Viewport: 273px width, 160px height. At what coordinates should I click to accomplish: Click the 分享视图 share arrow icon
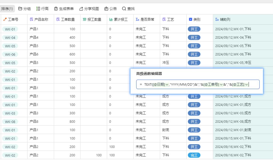coord(81,9)
